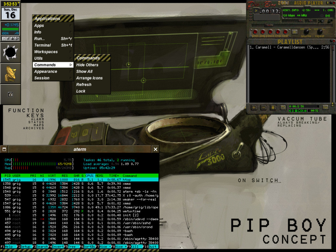Click the aterm window miniaturize button
Image resolution: width=336 pixels, height=252 pixels.
(x=4, y=149)
